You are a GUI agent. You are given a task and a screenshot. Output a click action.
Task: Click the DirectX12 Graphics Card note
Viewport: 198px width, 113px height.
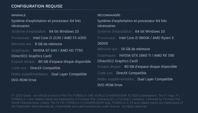pos(118,61)
